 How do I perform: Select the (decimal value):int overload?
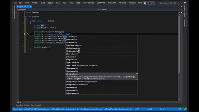click(x=102, y=48)
